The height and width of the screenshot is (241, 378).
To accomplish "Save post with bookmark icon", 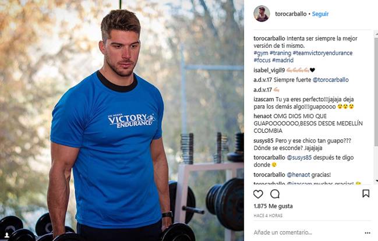I will click(x=366, y=193).
